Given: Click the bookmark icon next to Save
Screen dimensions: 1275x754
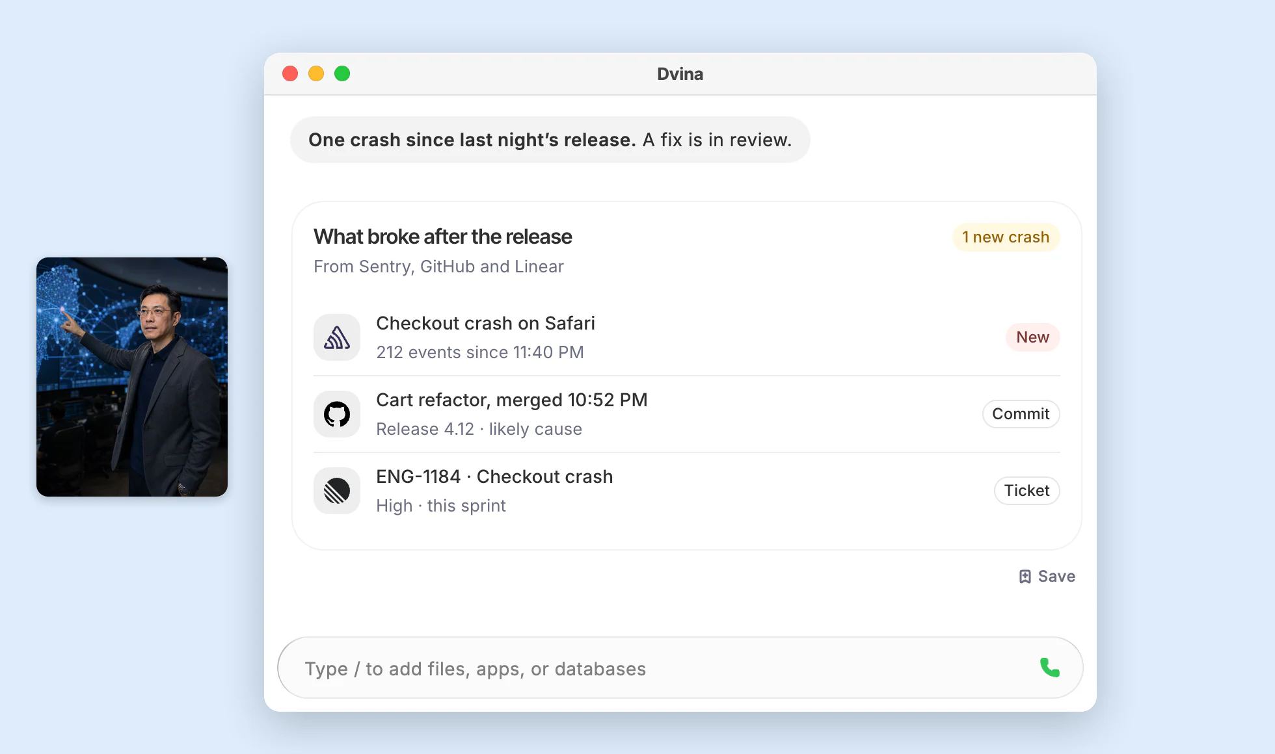Looking at the screenshot, I should click(1025, 577).
